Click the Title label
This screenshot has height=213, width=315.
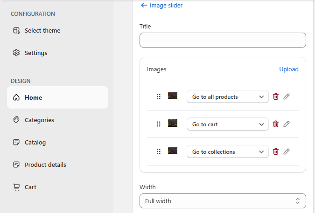pos(145,26)
